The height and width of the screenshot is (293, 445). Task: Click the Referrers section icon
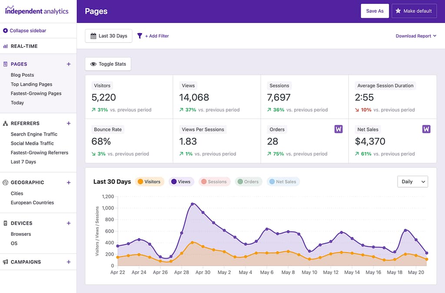click(6, 123)
